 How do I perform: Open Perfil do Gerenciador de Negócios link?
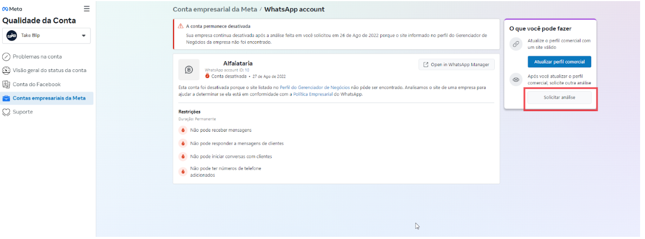pyautogui.click(x=315, y=87)
